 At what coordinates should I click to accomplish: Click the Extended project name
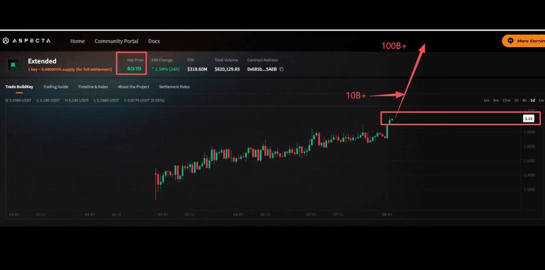coord(42,61)
